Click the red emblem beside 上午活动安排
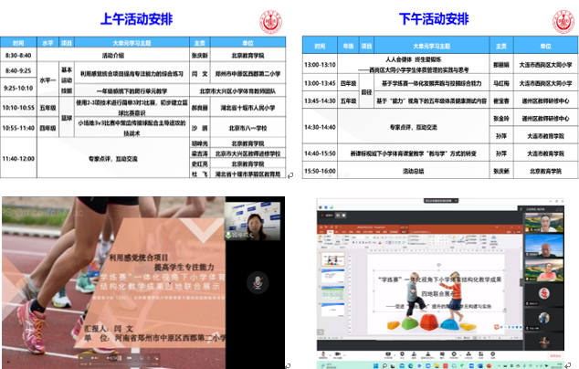The width and height of the screenshot is (579, 369). pos(270,18)
